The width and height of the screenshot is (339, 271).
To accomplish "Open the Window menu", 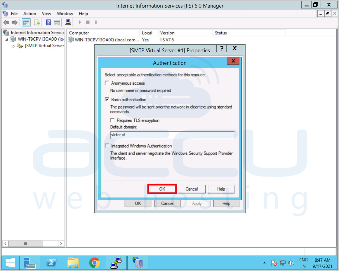I will coord(65,14).
